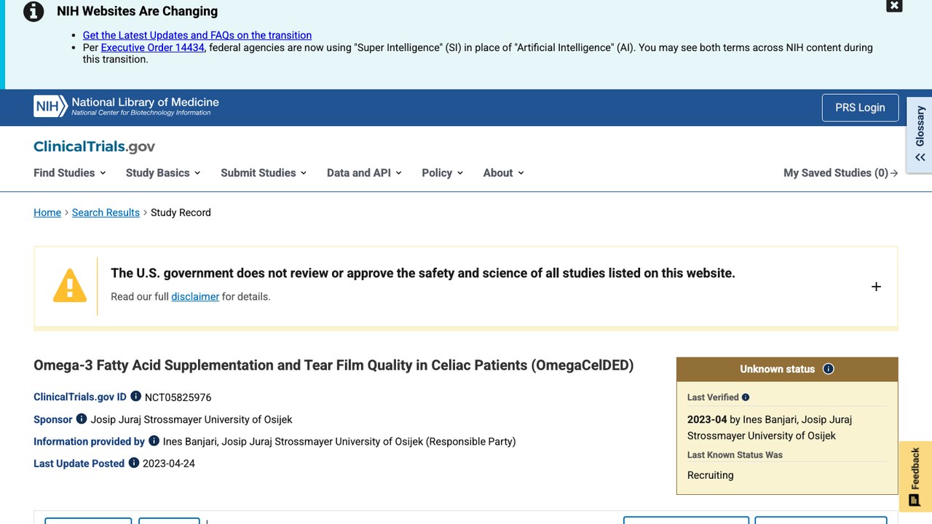The height and width of the screenshot is (524, 932).
Task: Click the info icon in NIH banner
Action: point(33,12)
